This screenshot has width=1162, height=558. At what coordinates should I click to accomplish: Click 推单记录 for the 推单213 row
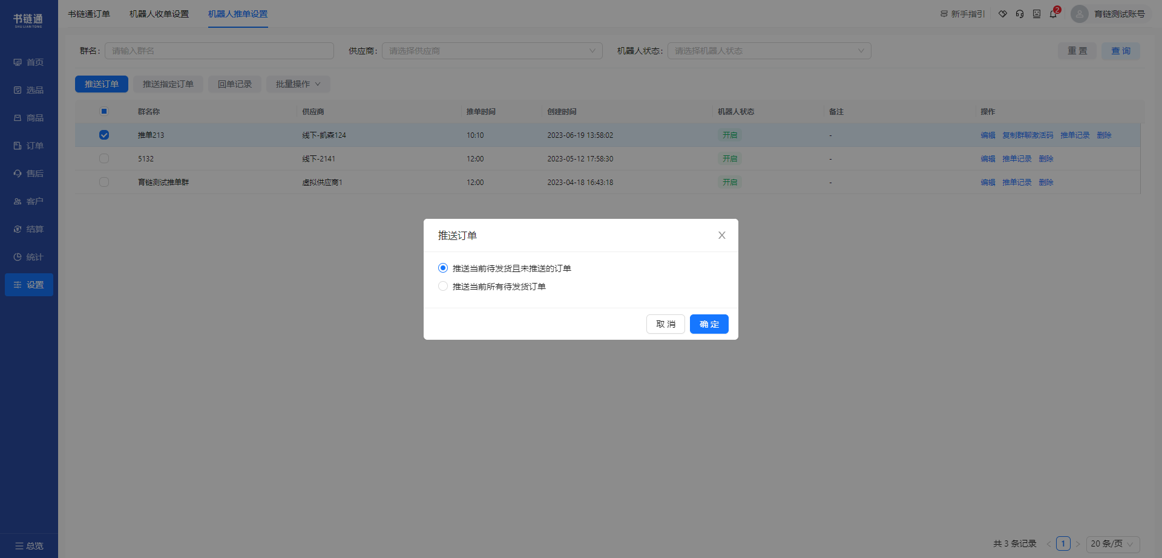tap(1075, 135)
